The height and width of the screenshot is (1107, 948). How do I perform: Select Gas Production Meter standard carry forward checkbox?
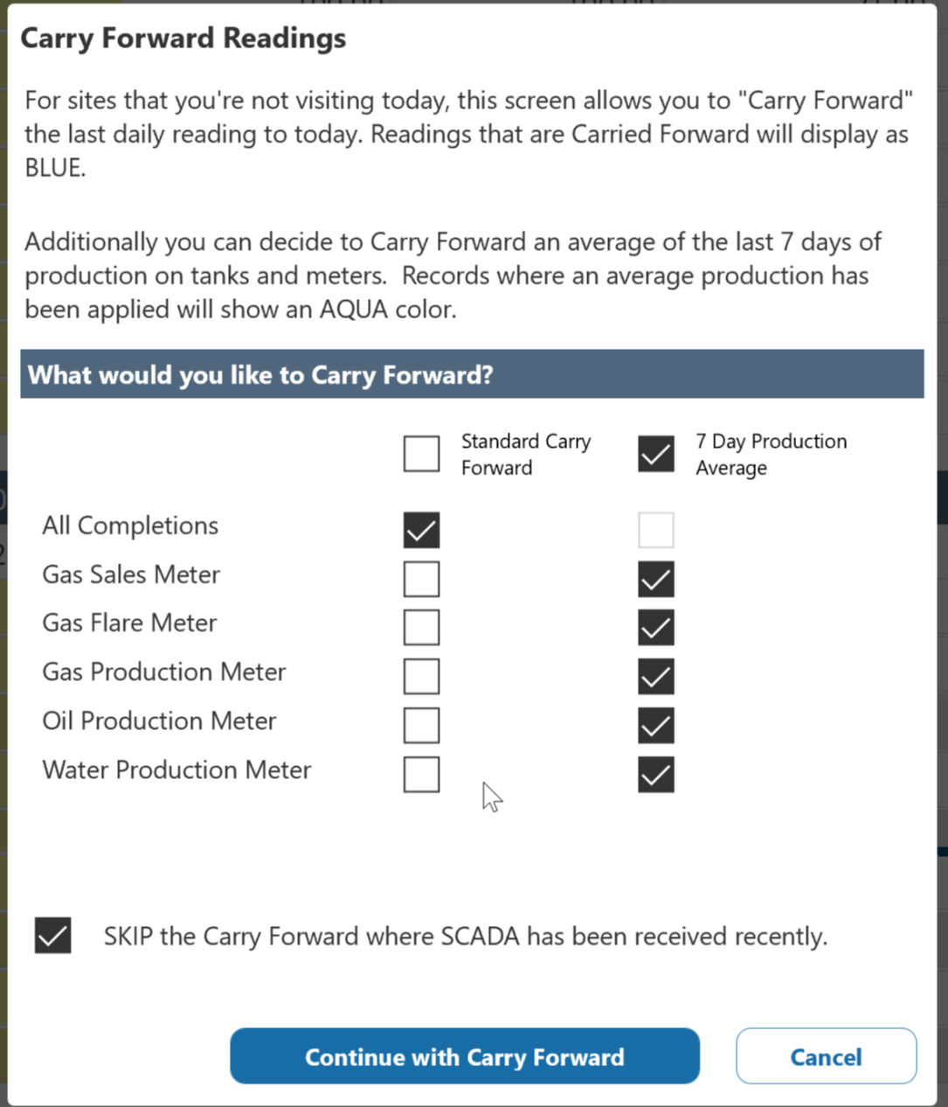pos(421,677)
